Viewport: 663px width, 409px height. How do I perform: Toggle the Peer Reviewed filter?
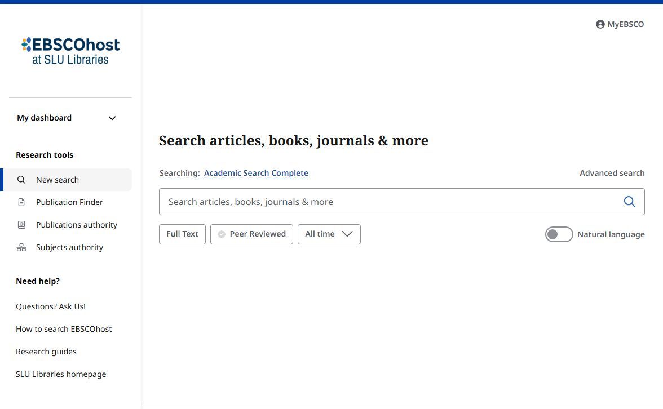tap(251, 234)
